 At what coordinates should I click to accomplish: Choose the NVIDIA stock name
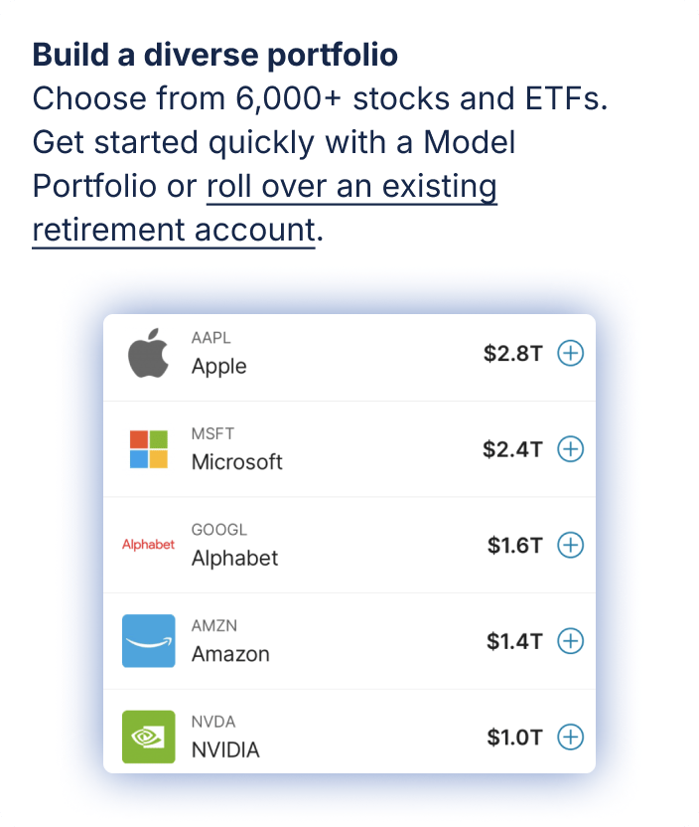point(225,749)
